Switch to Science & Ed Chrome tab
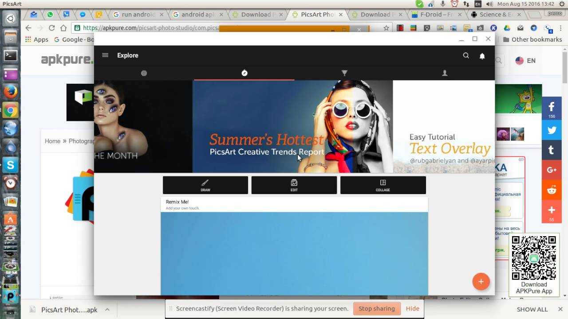Viewport: 568px width, 319px height. pos(496,15)
